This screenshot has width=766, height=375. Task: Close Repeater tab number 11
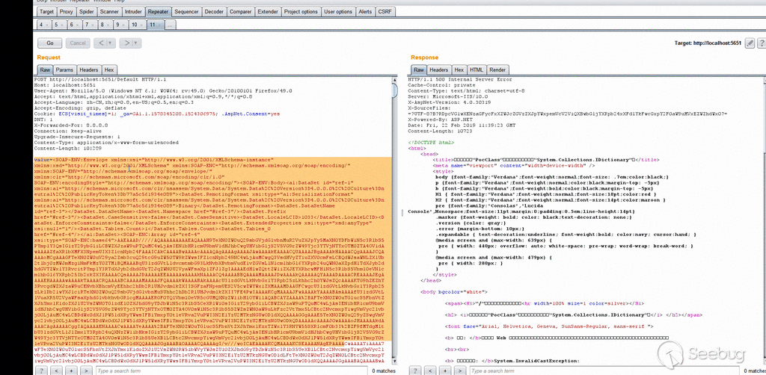pyautogui.click(x=161, y=25)
